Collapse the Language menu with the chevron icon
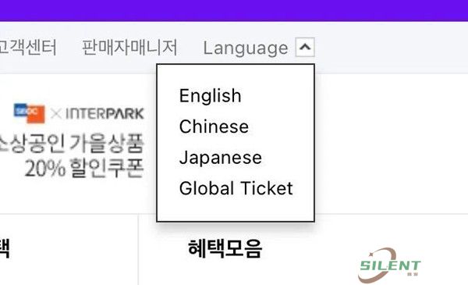The width and height of the screenshot is (468, 285). coord(305,47)
